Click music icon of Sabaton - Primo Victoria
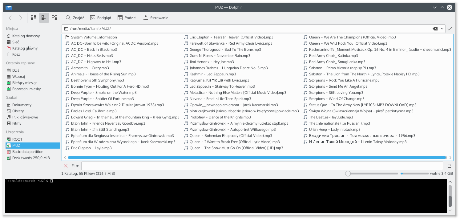The height and width of the screenshot is (220, 460). (x=305, y=68)
